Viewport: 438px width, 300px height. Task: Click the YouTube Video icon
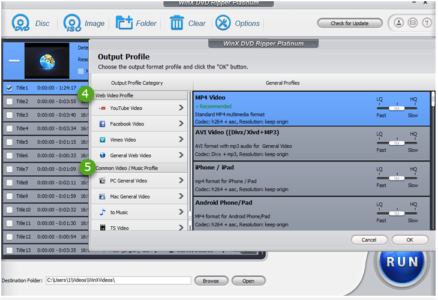click(x=103, y=108)
